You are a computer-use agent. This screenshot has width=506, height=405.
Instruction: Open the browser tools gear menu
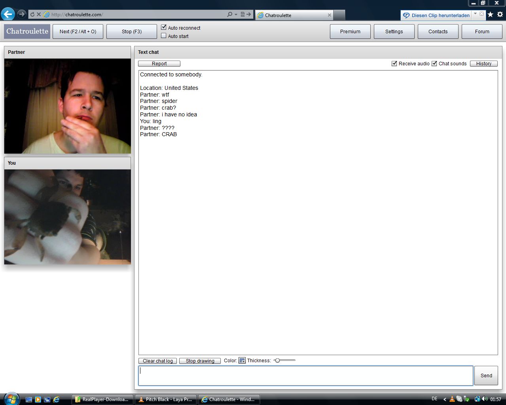click(x=500, y=14)
